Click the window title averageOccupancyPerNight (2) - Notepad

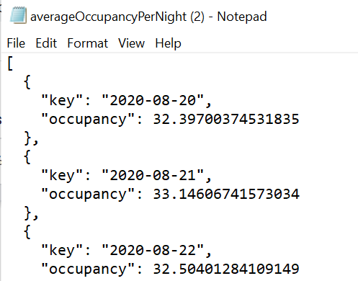point(148,17)
